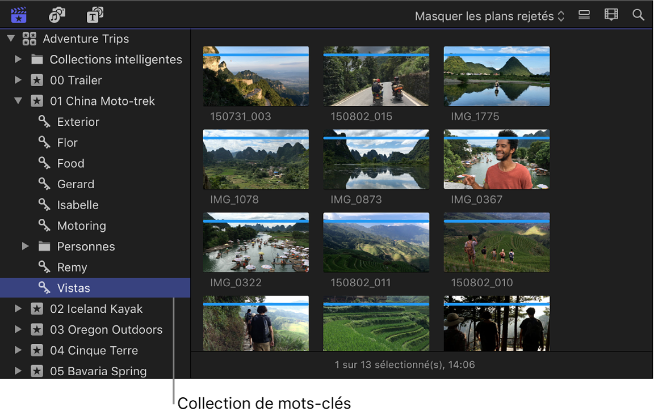
Task: Select clip IMG_0367 in the browser
Action: point(496,159)
